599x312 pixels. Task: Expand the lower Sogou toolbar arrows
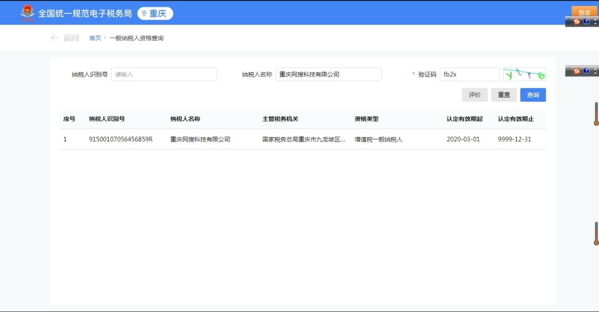[595, 71]
